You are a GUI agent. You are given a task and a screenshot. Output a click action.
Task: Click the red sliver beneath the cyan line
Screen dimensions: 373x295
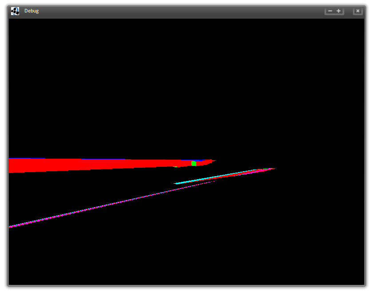(x=240, y=175)
